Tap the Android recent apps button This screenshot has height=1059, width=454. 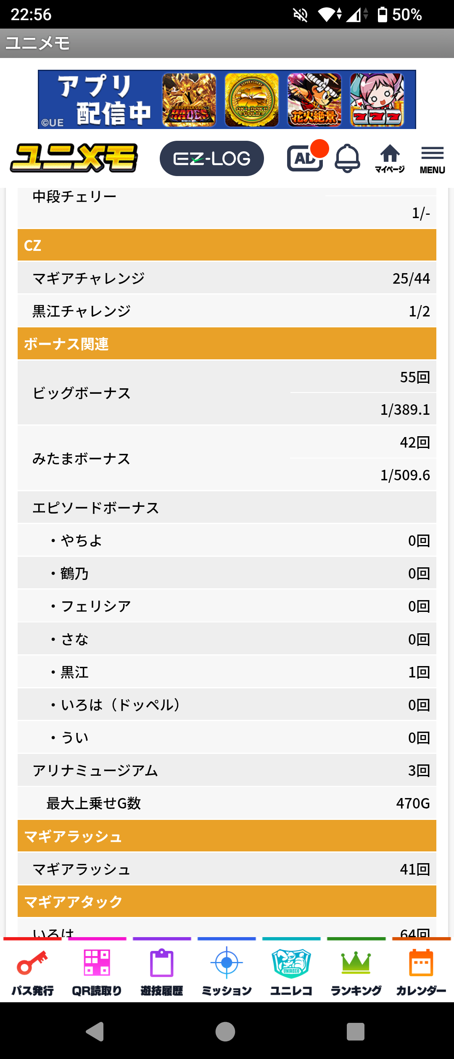pyautogui.click(x=355, y=1031)
